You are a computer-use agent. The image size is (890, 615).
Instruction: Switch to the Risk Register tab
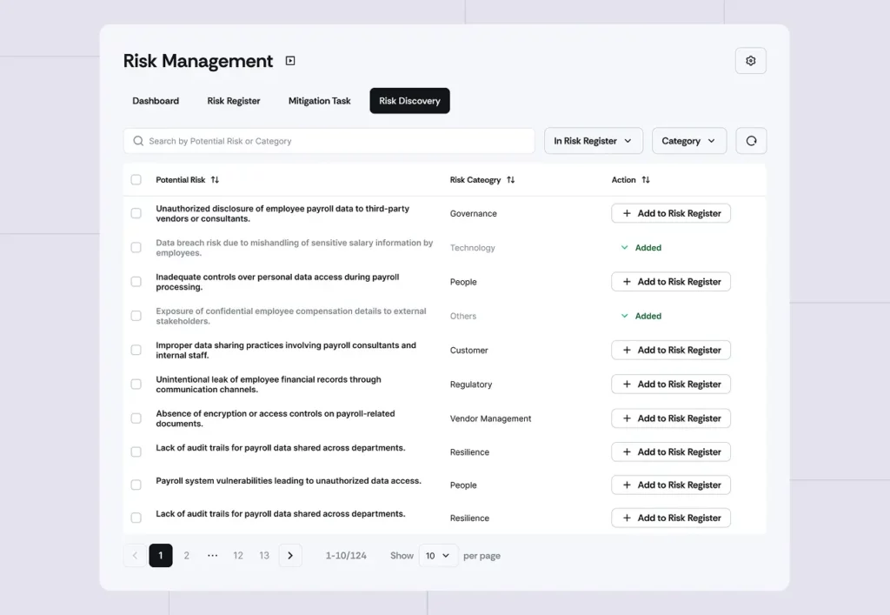pyautogui.click(x=233, y=101)
